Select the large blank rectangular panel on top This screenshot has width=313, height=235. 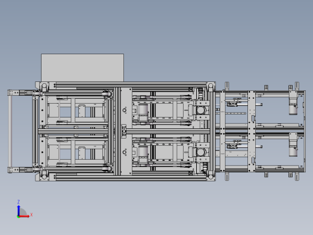pyautogui.click(x=82, y=67)
